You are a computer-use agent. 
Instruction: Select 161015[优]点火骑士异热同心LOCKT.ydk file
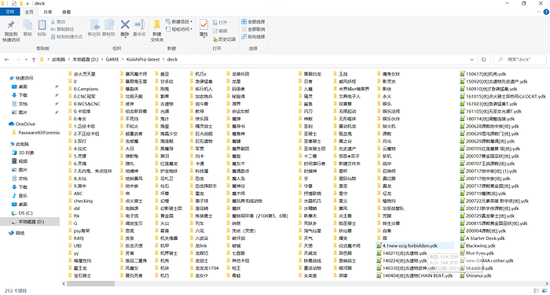[x=503, y=96]
